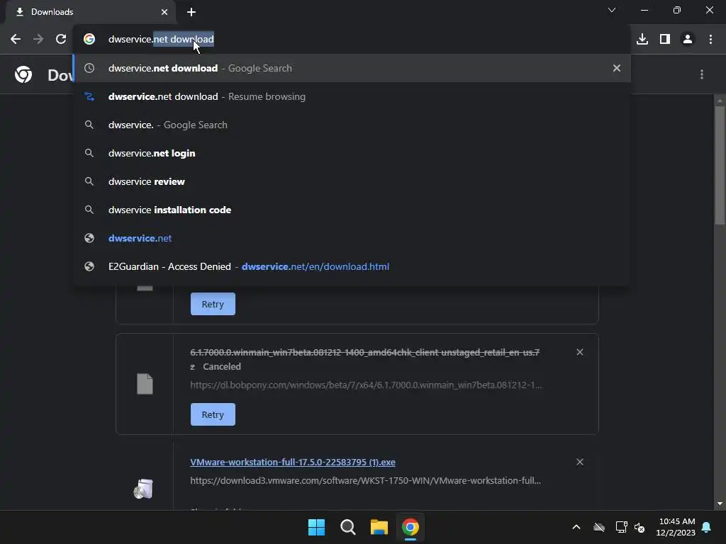Go back with the browser back arrow

pyautogui.click(x=16, y=39)
